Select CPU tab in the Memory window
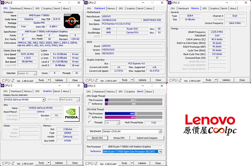Viewport: 251px width, 166px height. (173, 8)
